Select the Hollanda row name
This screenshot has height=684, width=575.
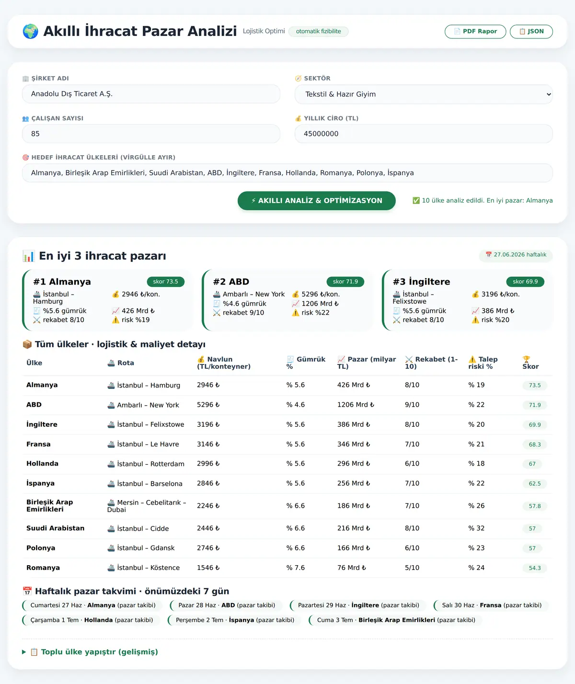tap(42, 464)
